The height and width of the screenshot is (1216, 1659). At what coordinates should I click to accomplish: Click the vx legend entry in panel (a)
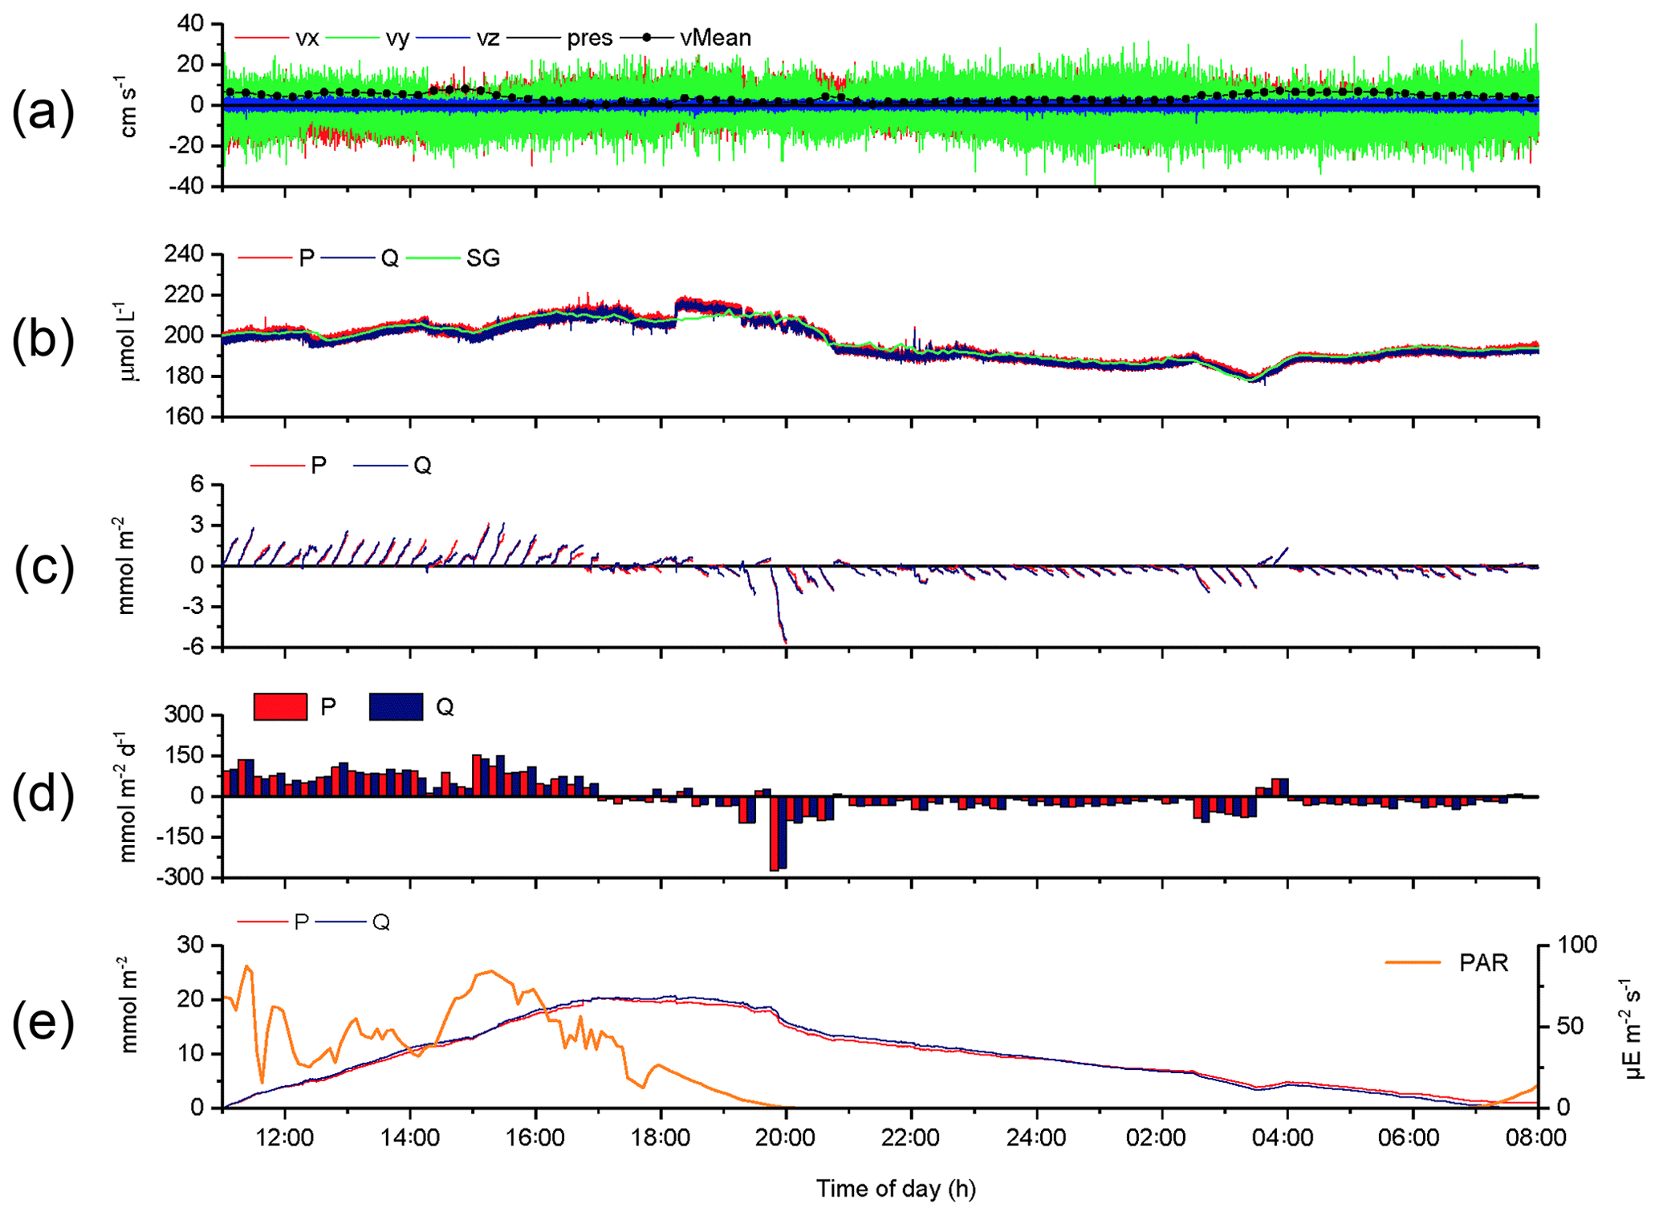coord(307,38)
